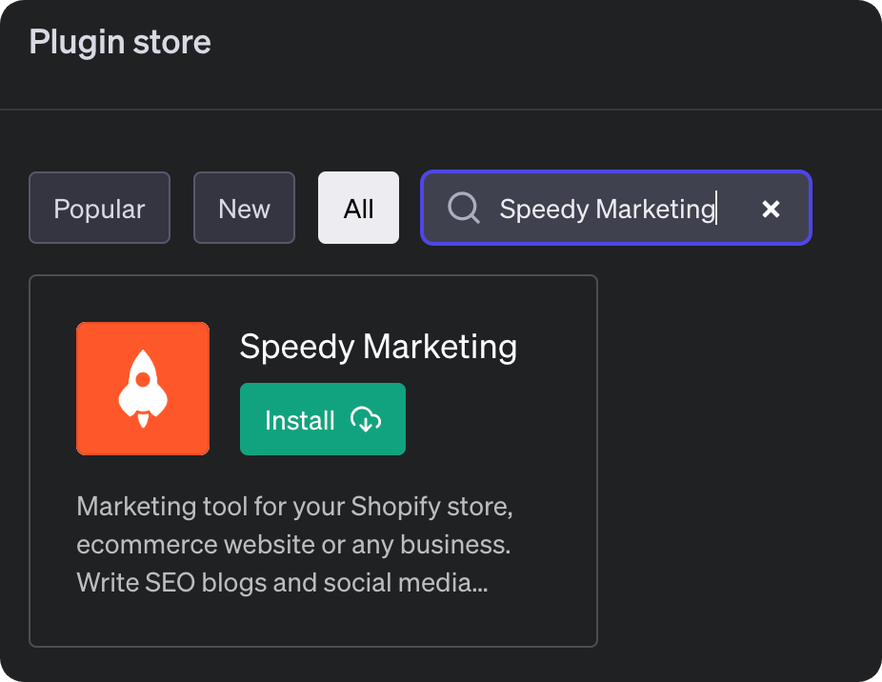Clear the search field with the X icon
882x682 pixels.
coord(771,209)
